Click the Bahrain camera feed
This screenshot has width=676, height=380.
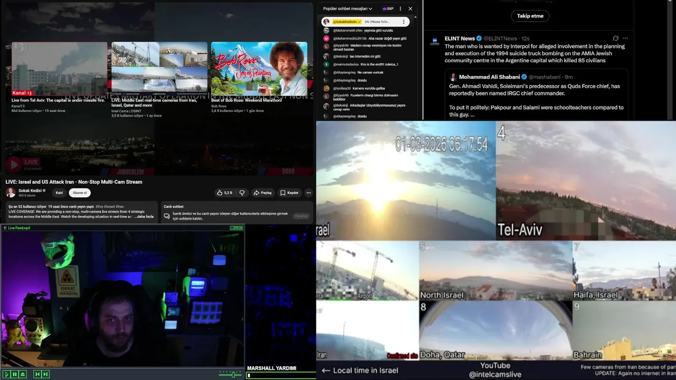pos(624,330)
